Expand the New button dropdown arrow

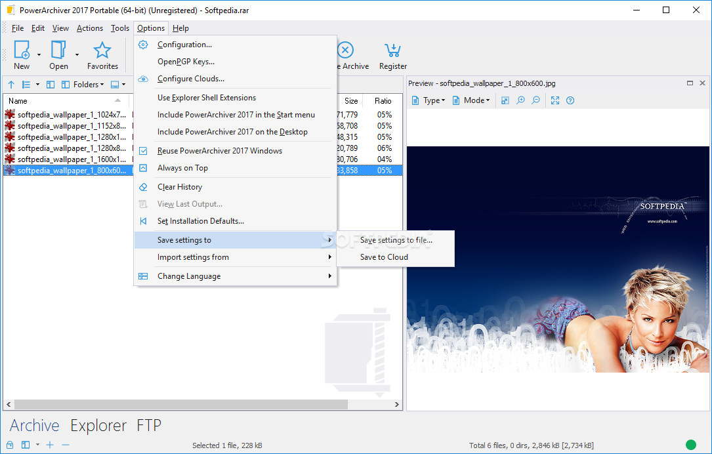pyautogui.click(x=39, y=54)
